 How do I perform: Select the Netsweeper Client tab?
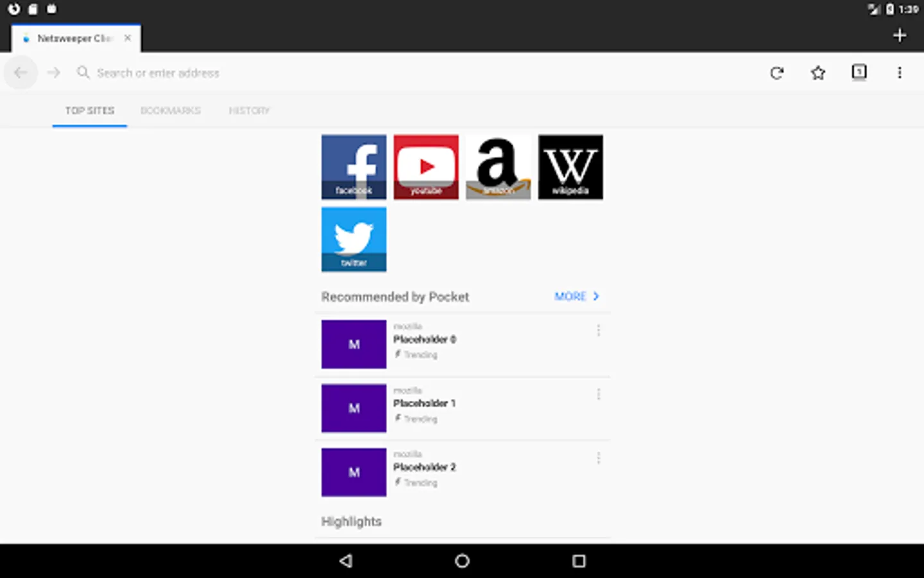76,38
